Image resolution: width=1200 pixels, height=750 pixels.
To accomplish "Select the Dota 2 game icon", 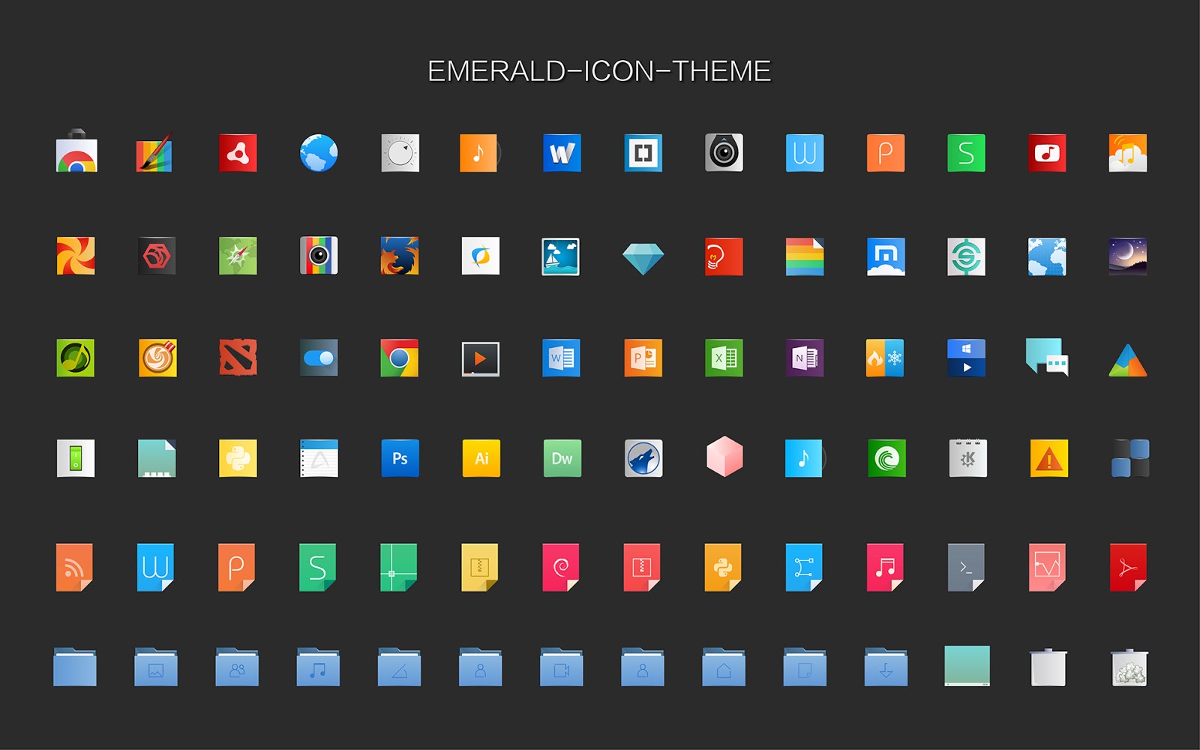I will [x=237, y=358].
